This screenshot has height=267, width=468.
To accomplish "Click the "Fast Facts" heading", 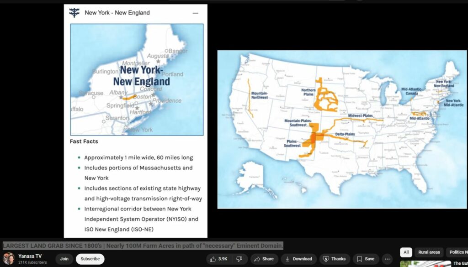I will tap(84, 141).
